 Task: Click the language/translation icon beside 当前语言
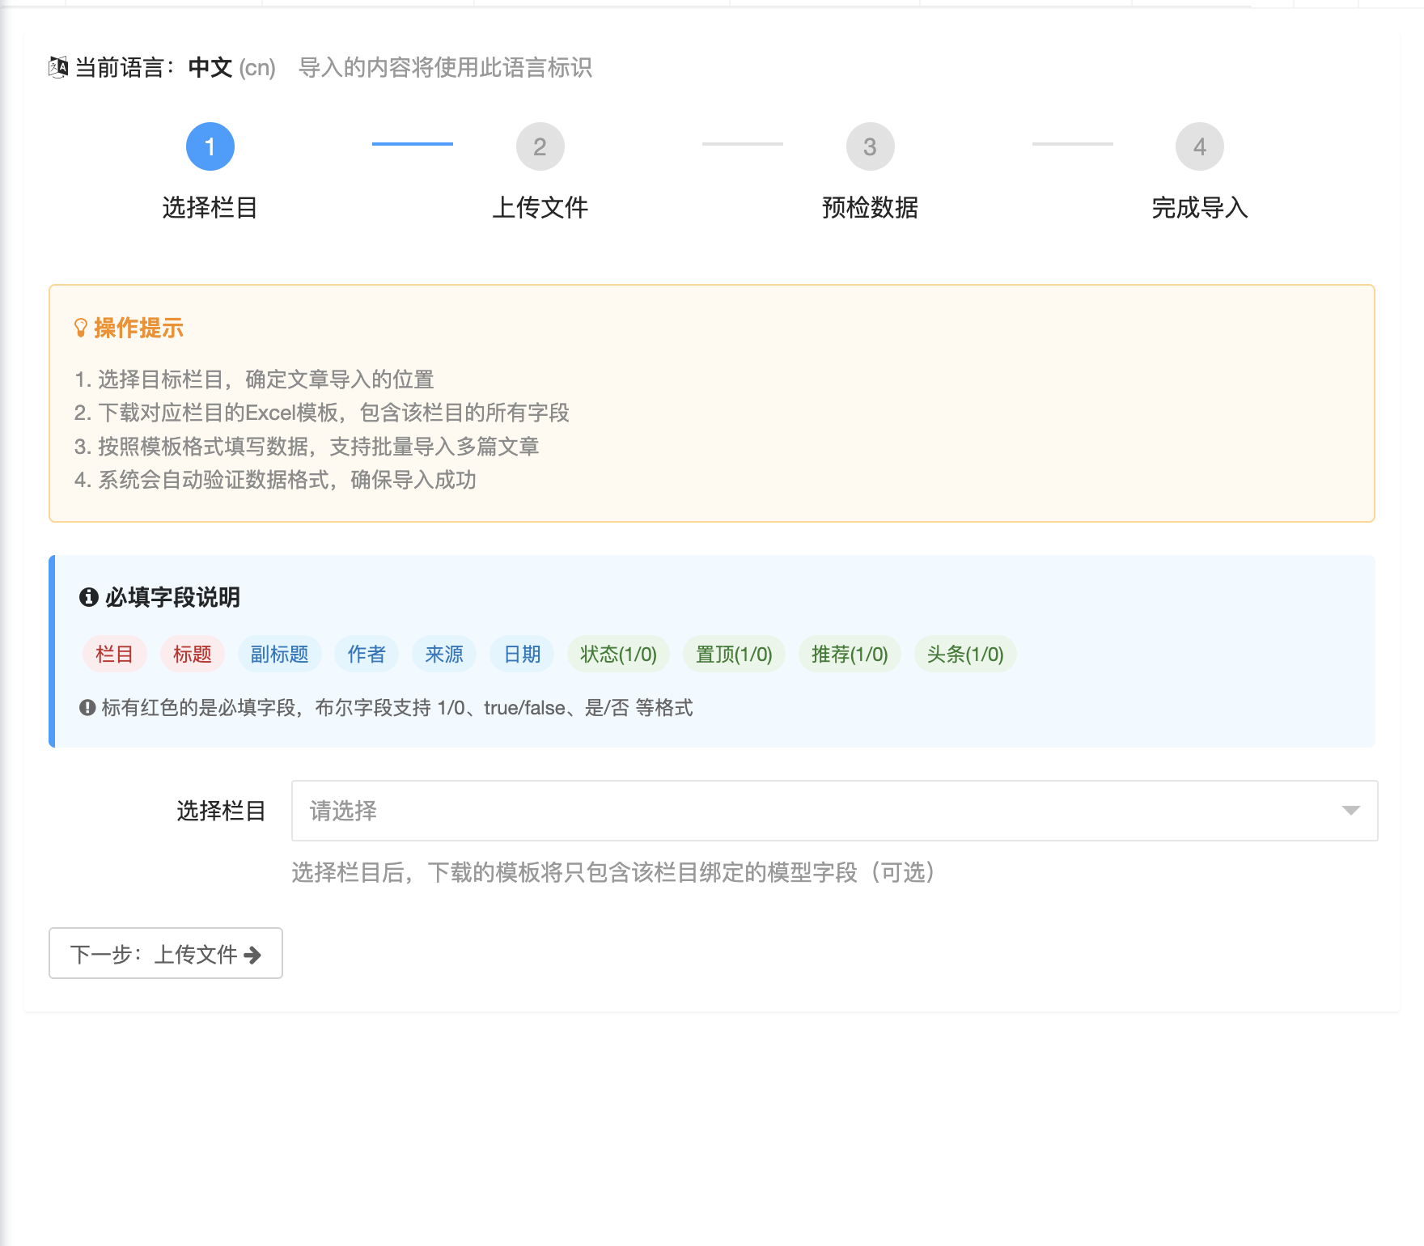pos(57,68)
